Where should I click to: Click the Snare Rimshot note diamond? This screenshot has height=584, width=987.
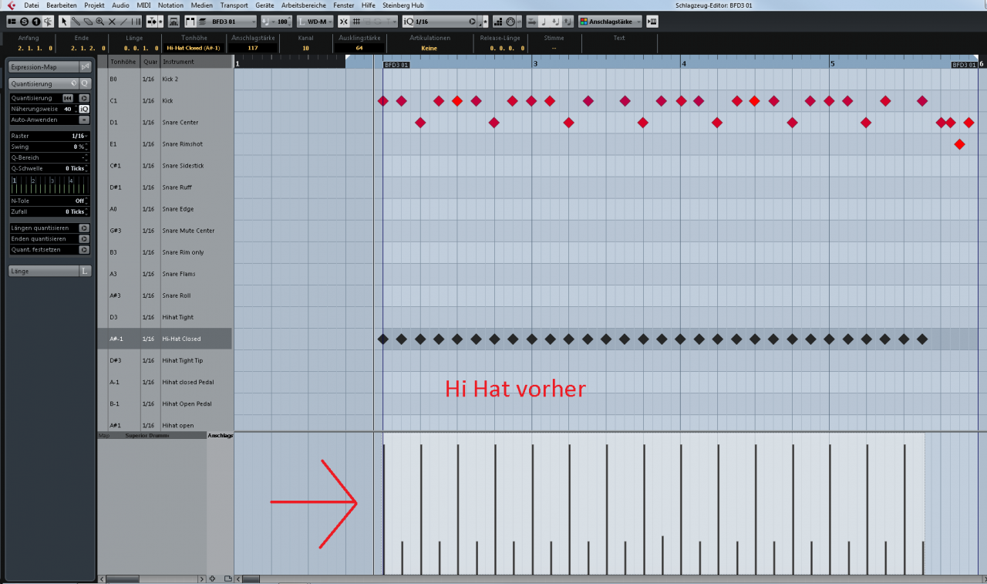tap(959, 144)
